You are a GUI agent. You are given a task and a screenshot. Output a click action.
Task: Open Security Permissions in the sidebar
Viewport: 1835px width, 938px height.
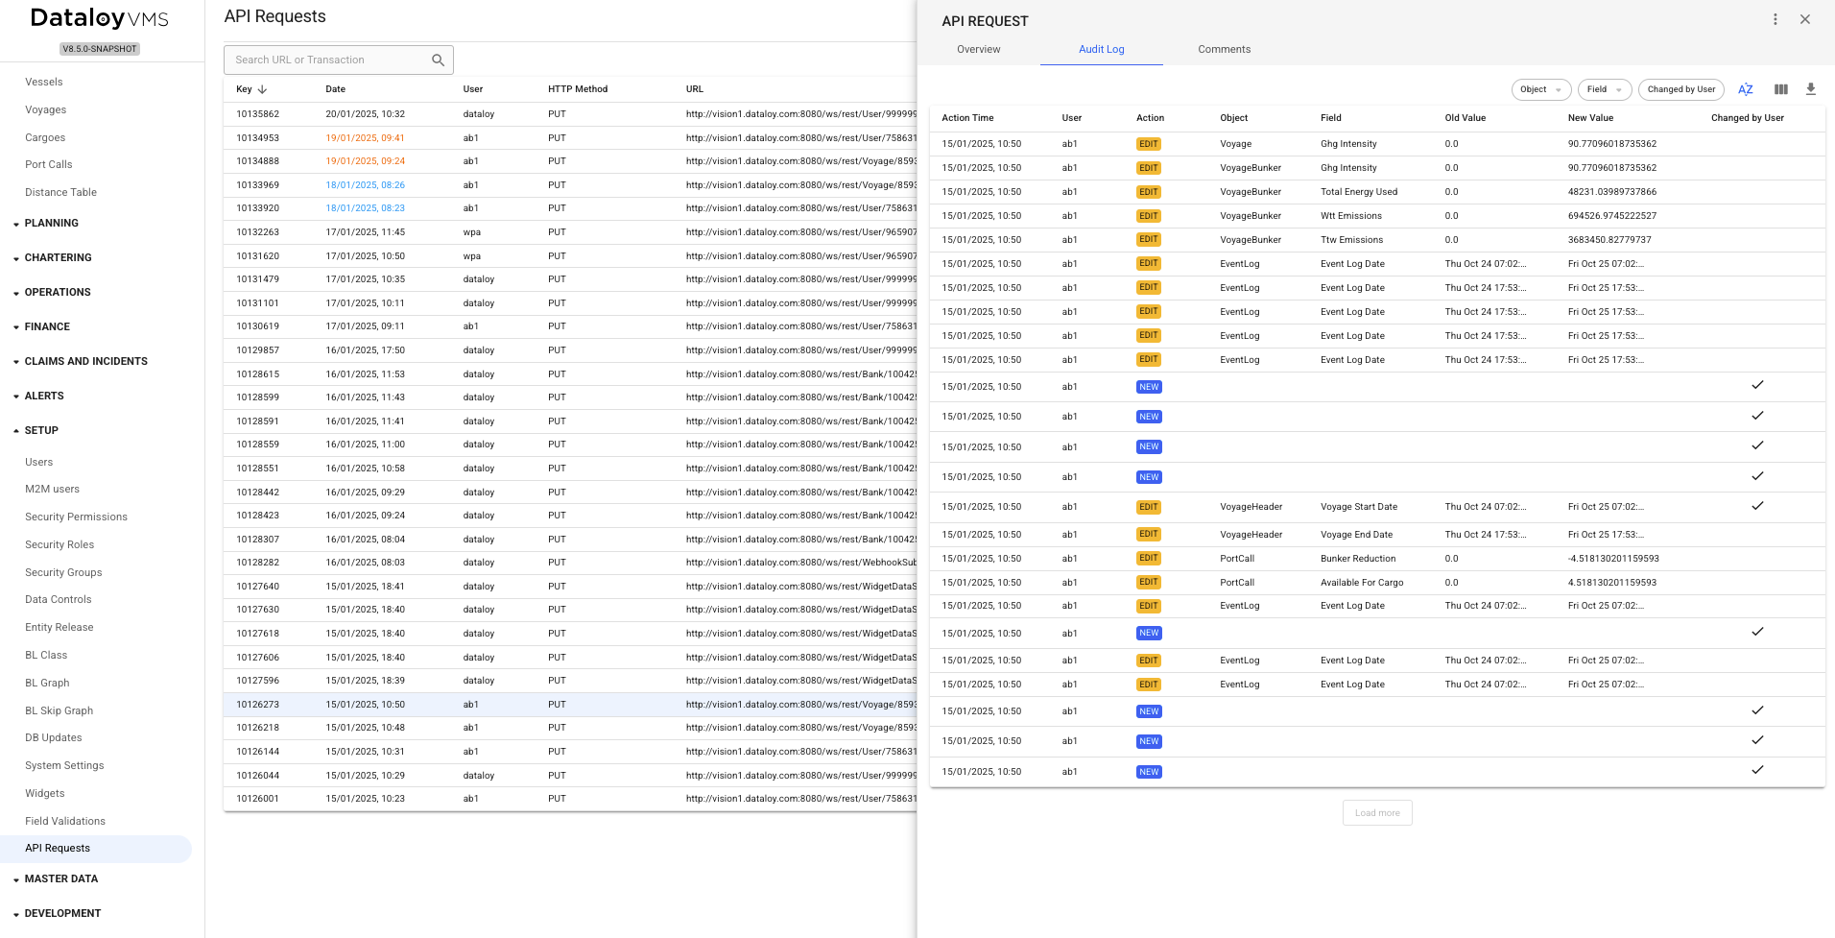pos(76,517)
